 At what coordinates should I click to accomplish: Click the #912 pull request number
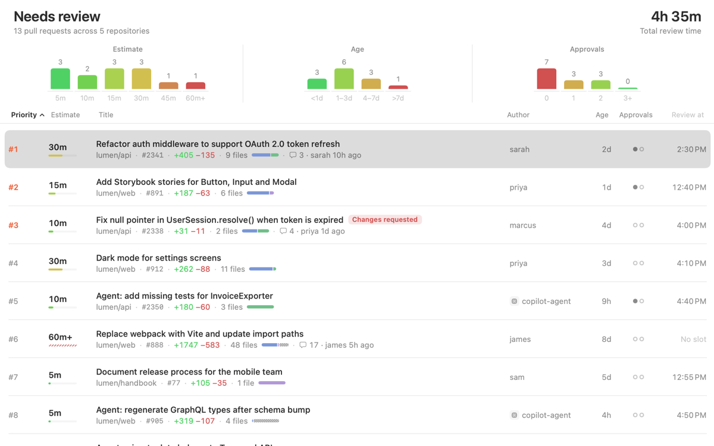pyautogui.click(x=155, y=269)
